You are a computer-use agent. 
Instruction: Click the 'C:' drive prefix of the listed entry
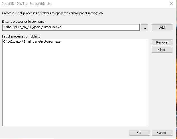tap(5, 42)
